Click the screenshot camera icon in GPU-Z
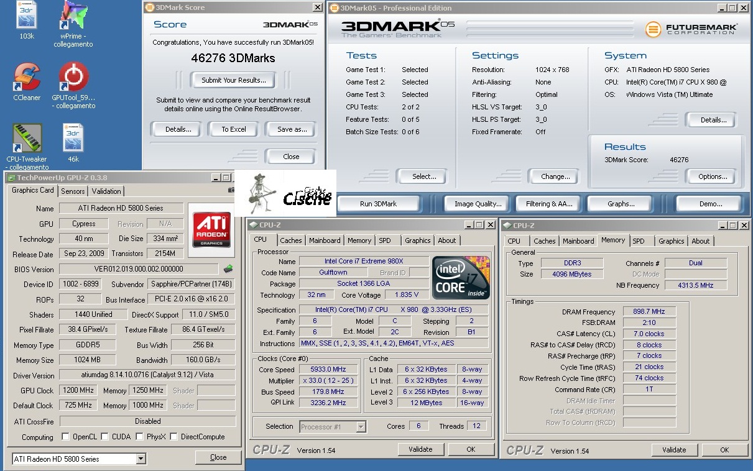This screenshot has width=753, height=471. [x=231, y=190]
